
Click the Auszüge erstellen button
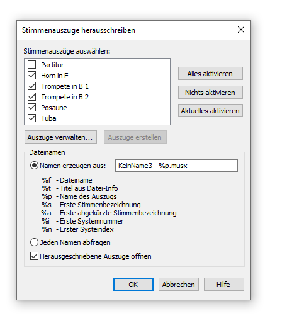(135, 137)
